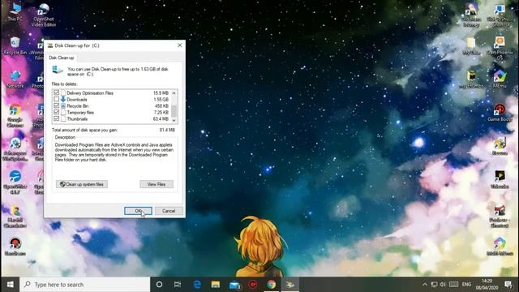
Task: Click the red circular taskbar app icon
Action: click(x=253, y=285)
